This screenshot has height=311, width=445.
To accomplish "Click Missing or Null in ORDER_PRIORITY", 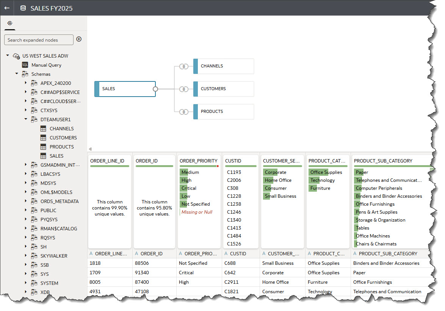I will 197,212.
